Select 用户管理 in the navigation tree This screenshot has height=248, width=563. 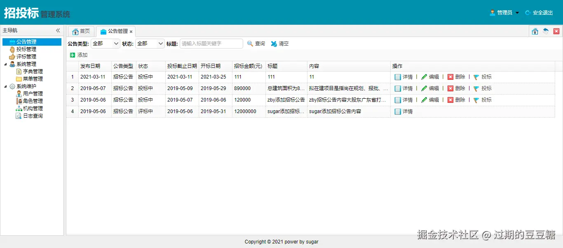31,93
